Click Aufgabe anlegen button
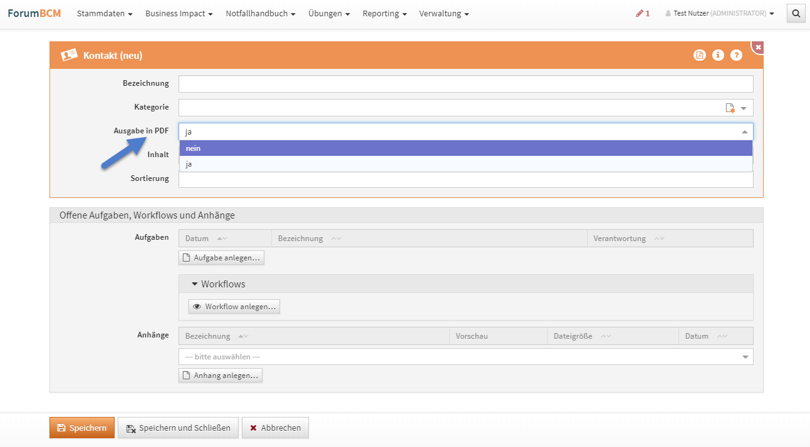Image resolution: width=810 pixels, height=447 pixels. point(221,258)
